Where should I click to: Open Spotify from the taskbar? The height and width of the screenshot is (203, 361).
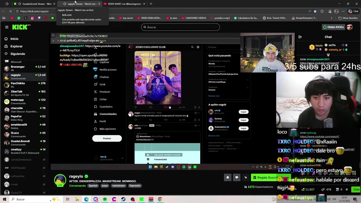tap(105, 199)
